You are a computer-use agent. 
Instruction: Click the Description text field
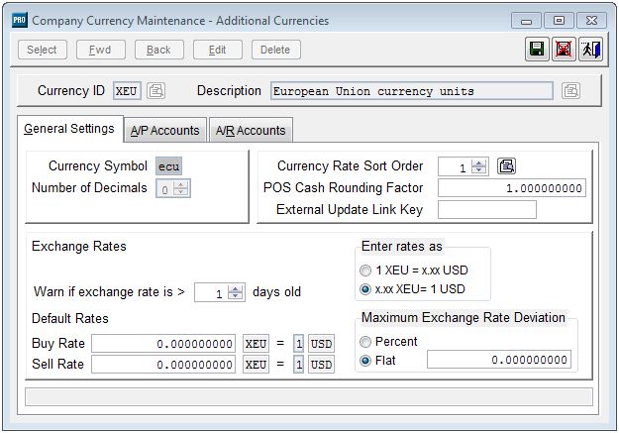(x=411, y=91)
